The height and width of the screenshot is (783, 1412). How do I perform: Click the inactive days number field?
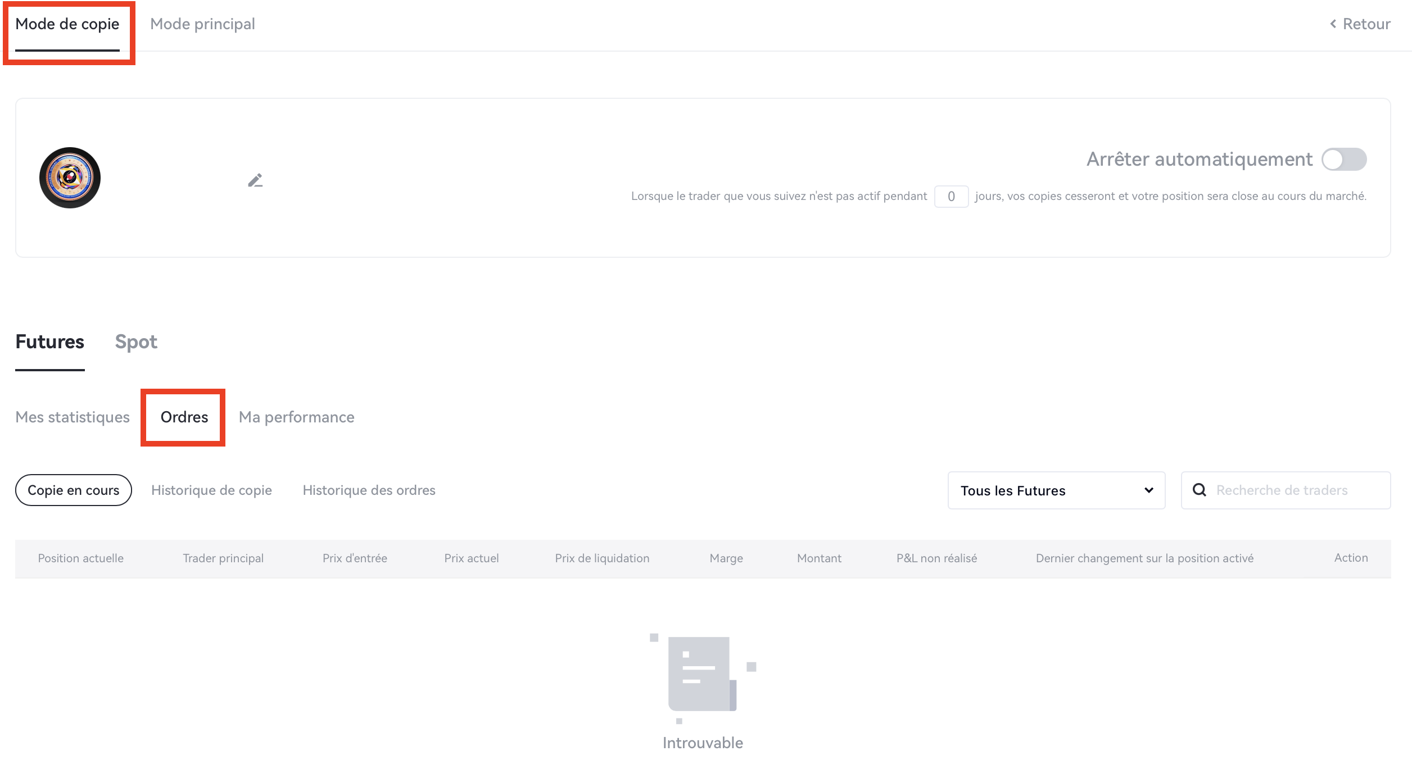coord(951,196)
